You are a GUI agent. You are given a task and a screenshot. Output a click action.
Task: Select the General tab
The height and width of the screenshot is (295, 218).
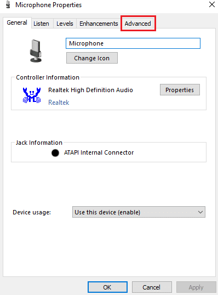click(x=17, y=22)
